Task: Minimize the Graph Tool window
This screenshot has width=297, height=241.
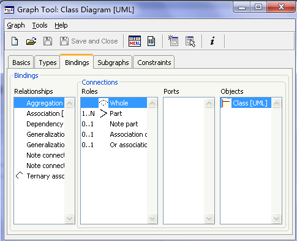Action: pos(242,7)
